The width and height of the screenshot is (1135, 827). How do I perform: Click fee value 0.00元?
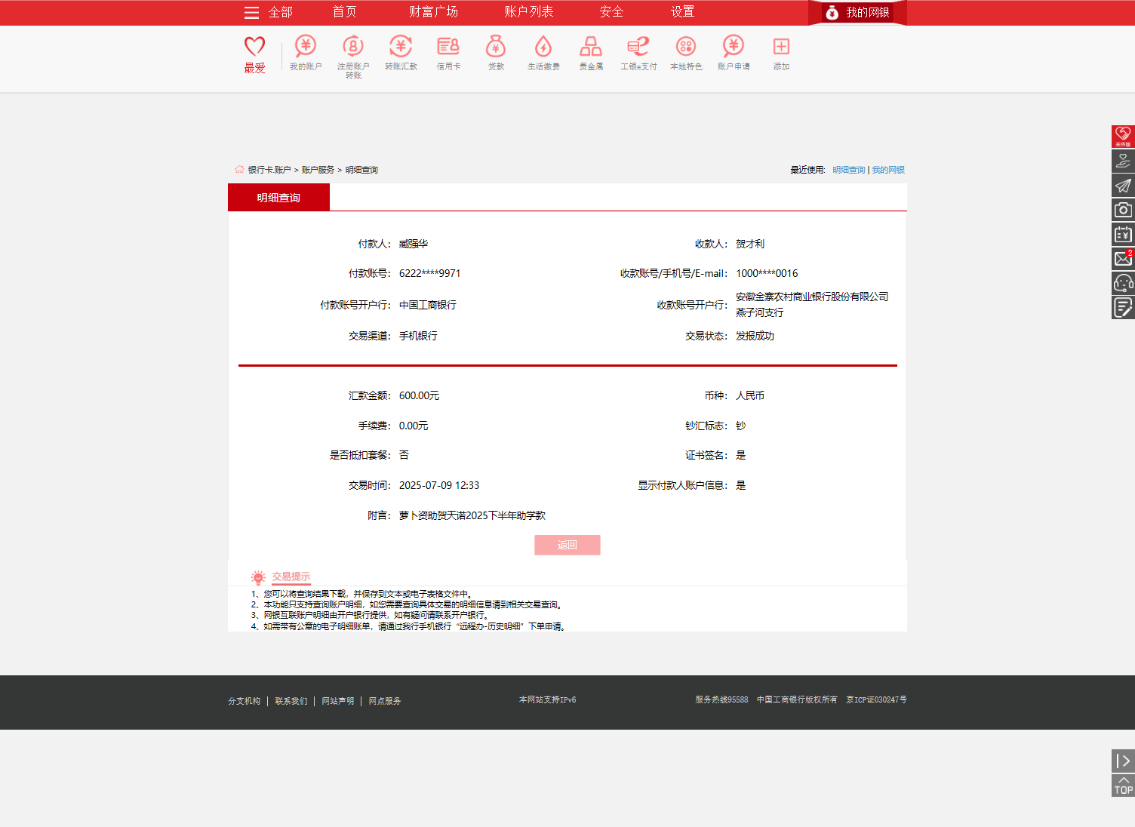click(x=414, y=426)
